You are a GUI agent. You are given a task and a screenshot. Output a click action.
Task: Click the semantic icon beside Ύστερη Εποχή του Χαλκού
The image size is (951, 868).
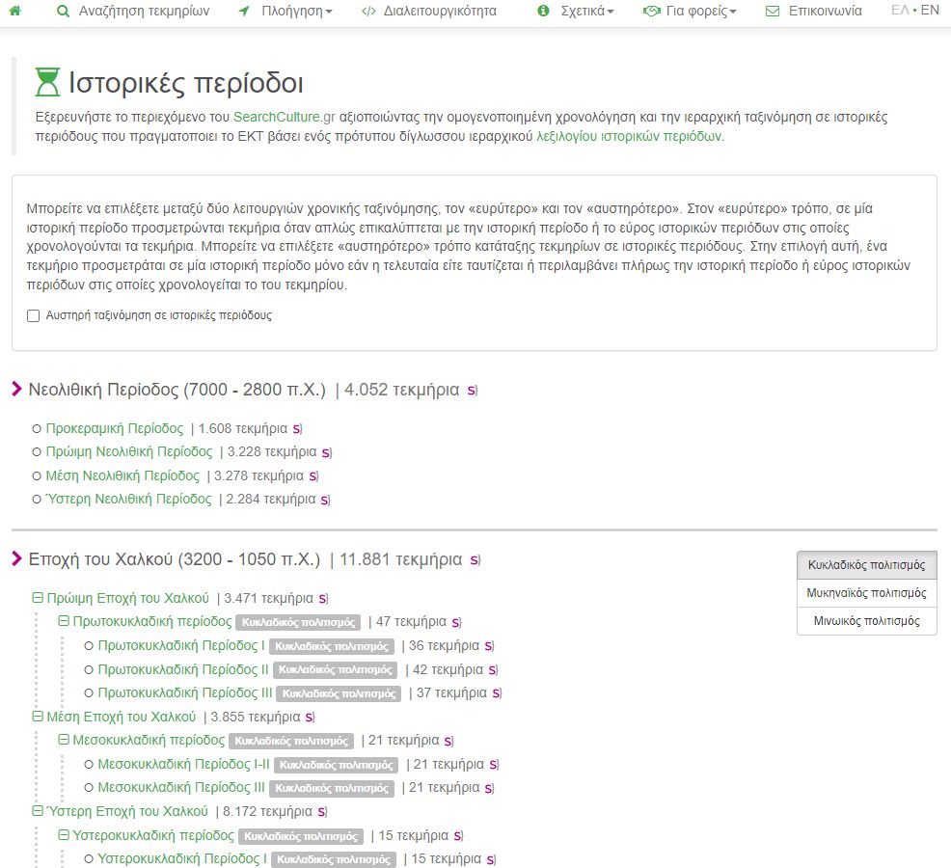click(x=322, y=812)
